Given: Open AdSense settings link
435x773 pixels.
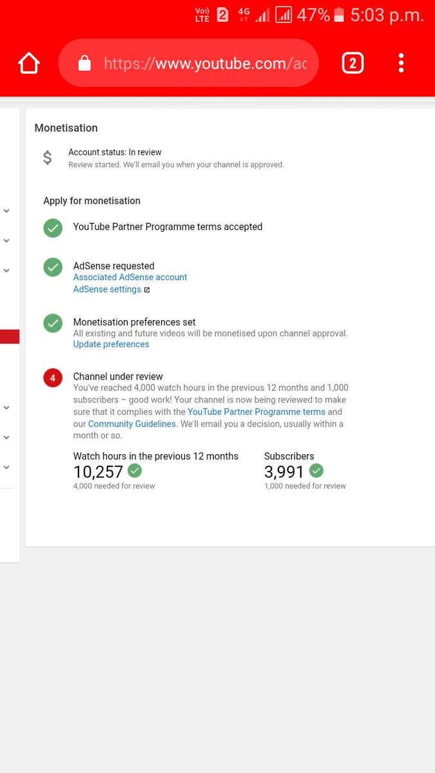Looking at the screenshot, I should (107, 289).
